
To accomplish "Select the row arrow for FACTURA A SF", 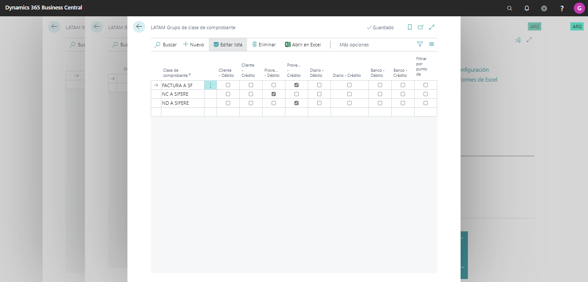I will click(x=156, y=85).
